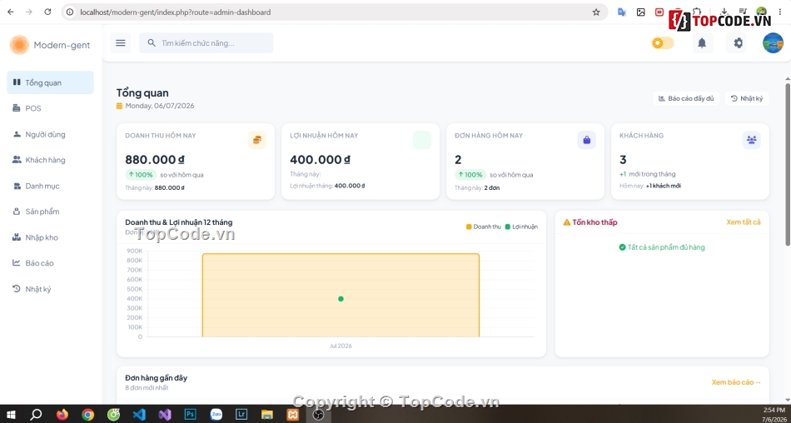Click the green icon box on Lợi nhuận hôm nay card
The height and width of the screenshot is (423, 791).
point(422,140)
